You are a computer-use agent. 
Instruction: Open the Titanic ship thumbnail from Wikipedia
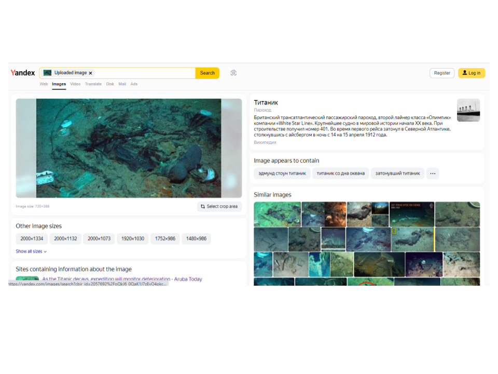click(468, 110)
